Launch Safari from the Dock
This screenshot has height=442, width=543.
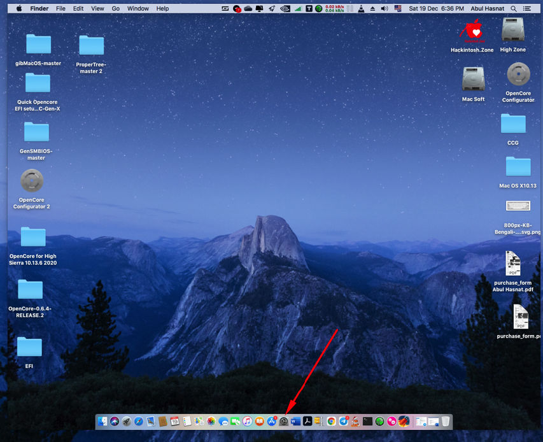[139, 422]
